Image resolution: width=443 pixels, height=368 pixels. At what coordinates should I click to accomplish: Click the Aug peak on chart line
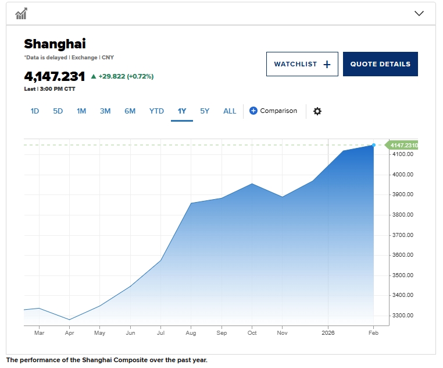[191, 203]
